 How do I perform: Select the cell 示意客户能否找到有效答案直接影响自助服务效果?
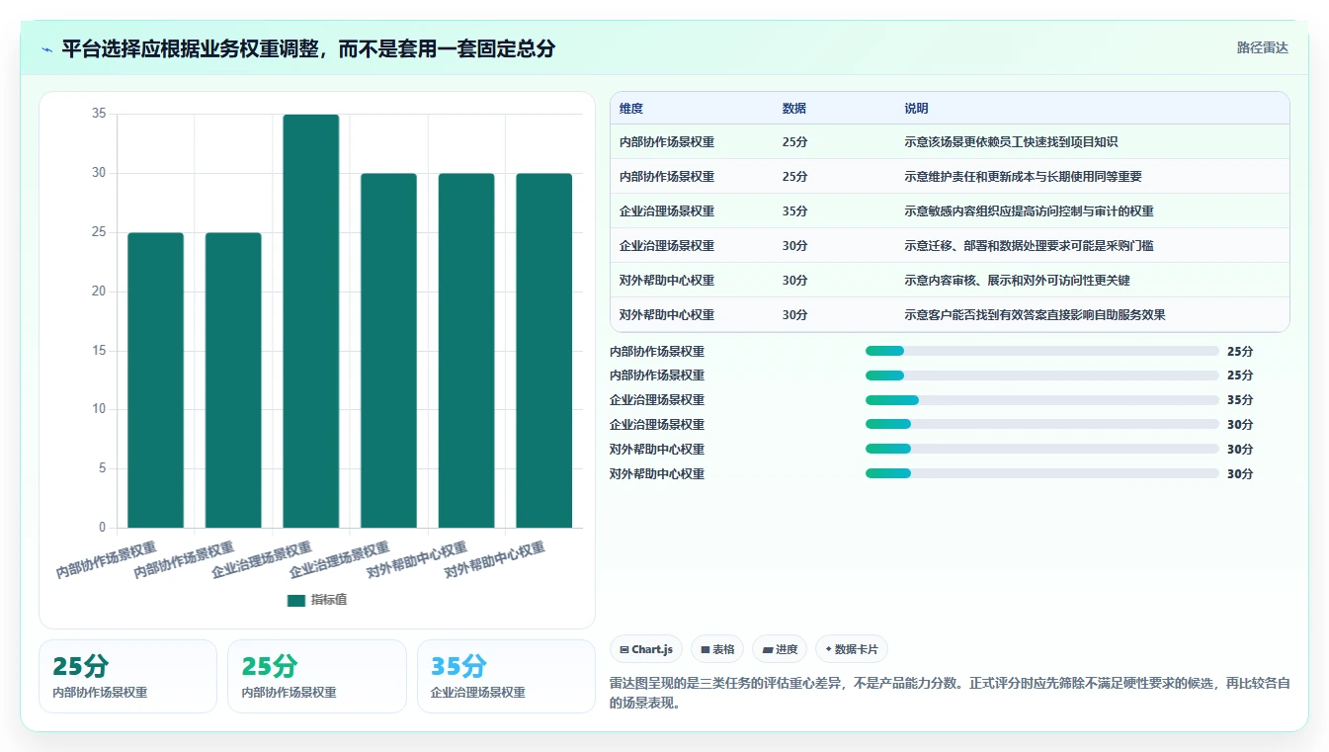coord(1035,315)
